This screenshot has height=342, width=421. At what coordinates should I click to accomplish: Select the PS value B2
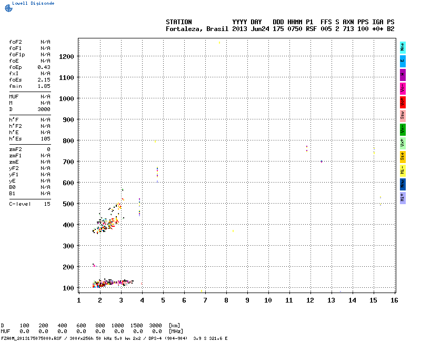390,29
